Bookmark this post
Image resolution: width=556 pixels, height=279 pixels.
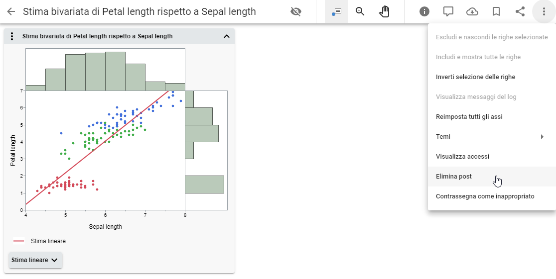tap(496, 11)
